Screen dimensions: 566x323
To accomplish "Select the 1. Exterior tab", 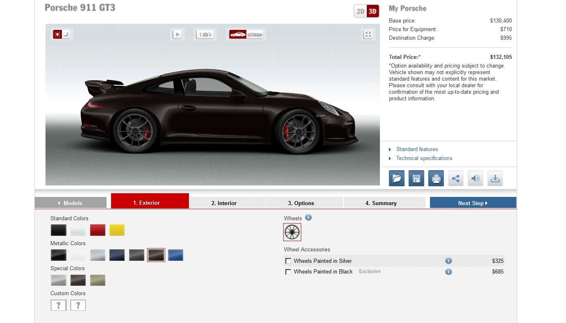I will pos(150,201).
